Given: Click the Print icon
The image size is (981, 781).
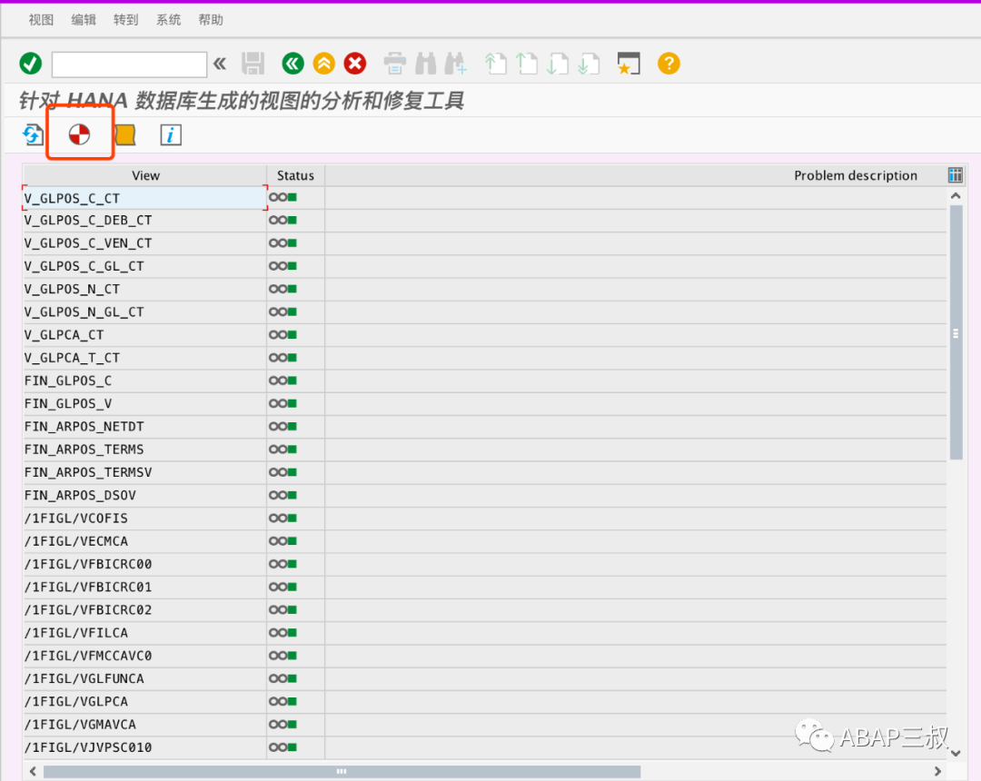Looking at the screenshot, I should [395, 64].
